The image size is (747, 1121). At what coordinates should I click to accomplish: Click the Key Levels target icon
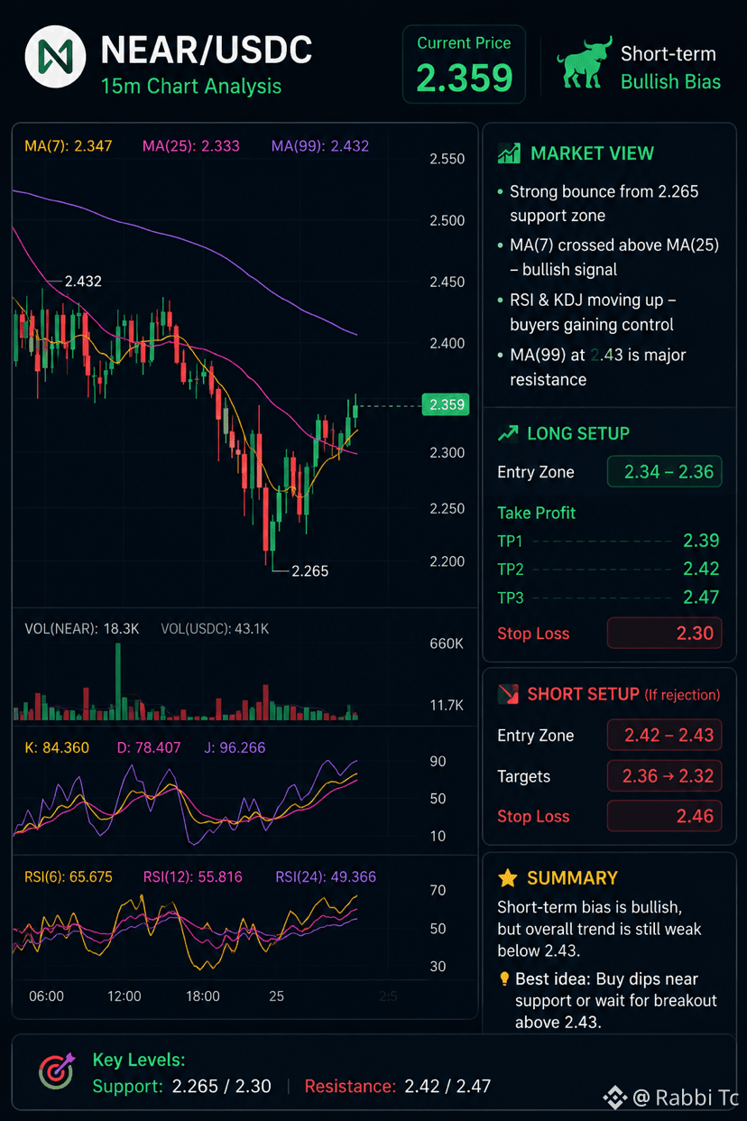(x=57, y=1071)
